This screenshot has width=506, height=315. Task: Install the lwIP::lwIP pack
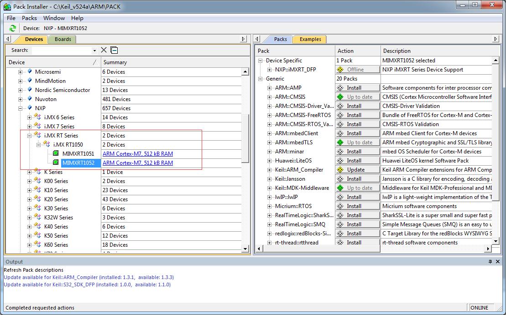358,197
